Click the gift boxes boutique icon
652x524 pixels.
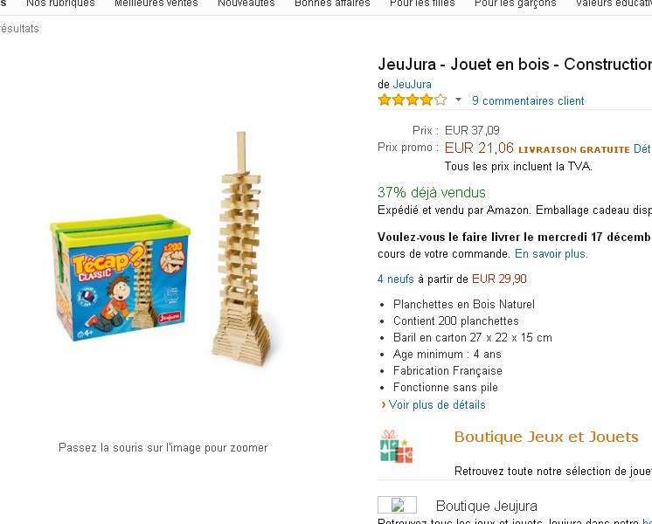pyautogui.click(x=396, y=446)
